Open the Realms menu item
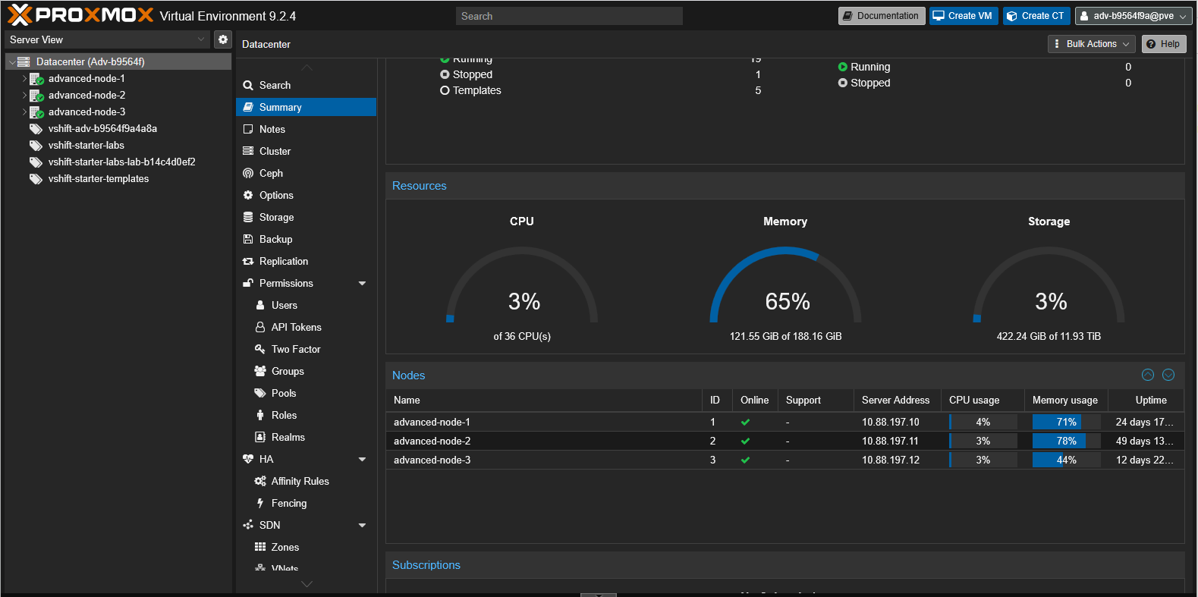The height and width of the screenshot is (597, 1198). (306, 438)
